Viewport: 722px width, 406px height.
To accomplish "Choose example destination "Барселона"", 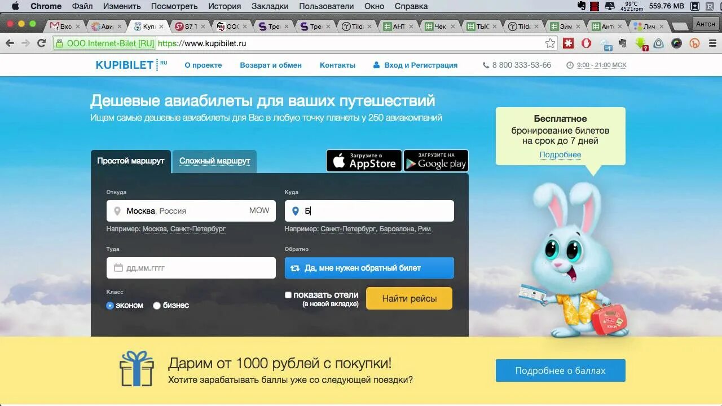I will pyautogui.click(x=397, y=229).
